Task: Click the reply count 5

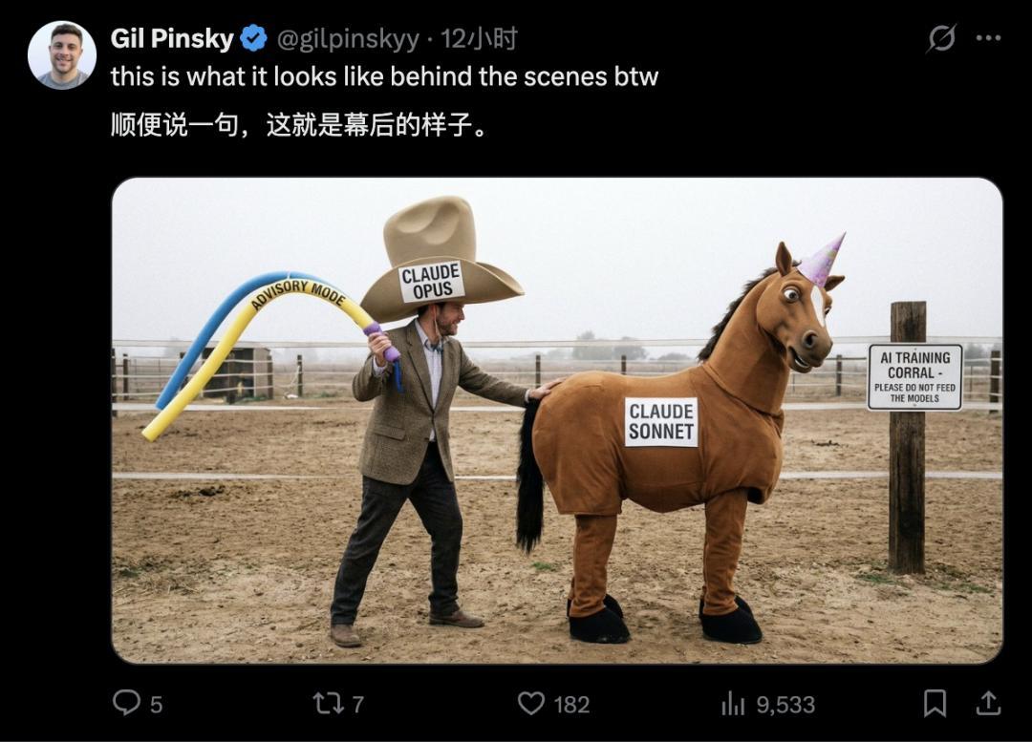Action: [x=156, y=705]
